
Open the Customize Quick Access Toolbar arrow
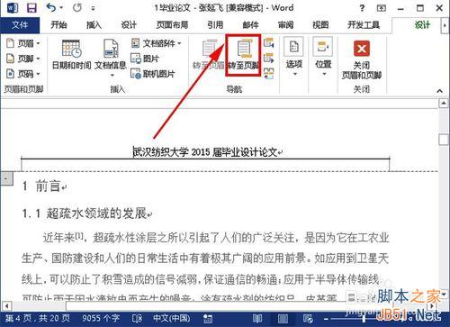94,8
